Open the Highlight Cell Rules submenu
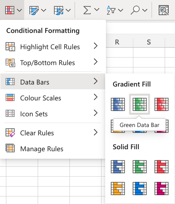Screen dimensions: 175x204 coord(53,47)
